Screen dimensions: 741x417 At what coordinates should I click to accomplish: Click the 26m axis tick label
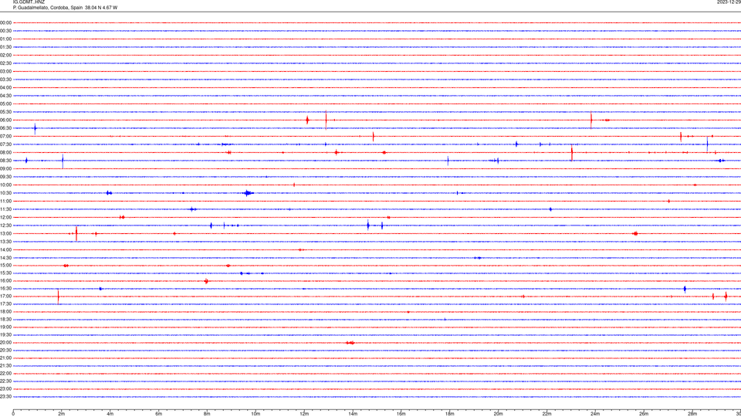click(644, 414)
